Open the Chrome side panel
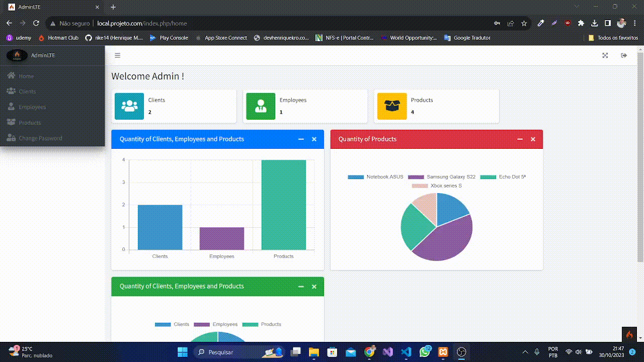The width and height of the screenshot is (644, 362). tap(608, 23)
